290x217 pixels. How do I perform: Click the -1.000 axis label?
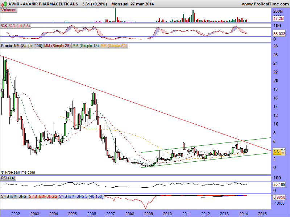click(x=279, y=203)
